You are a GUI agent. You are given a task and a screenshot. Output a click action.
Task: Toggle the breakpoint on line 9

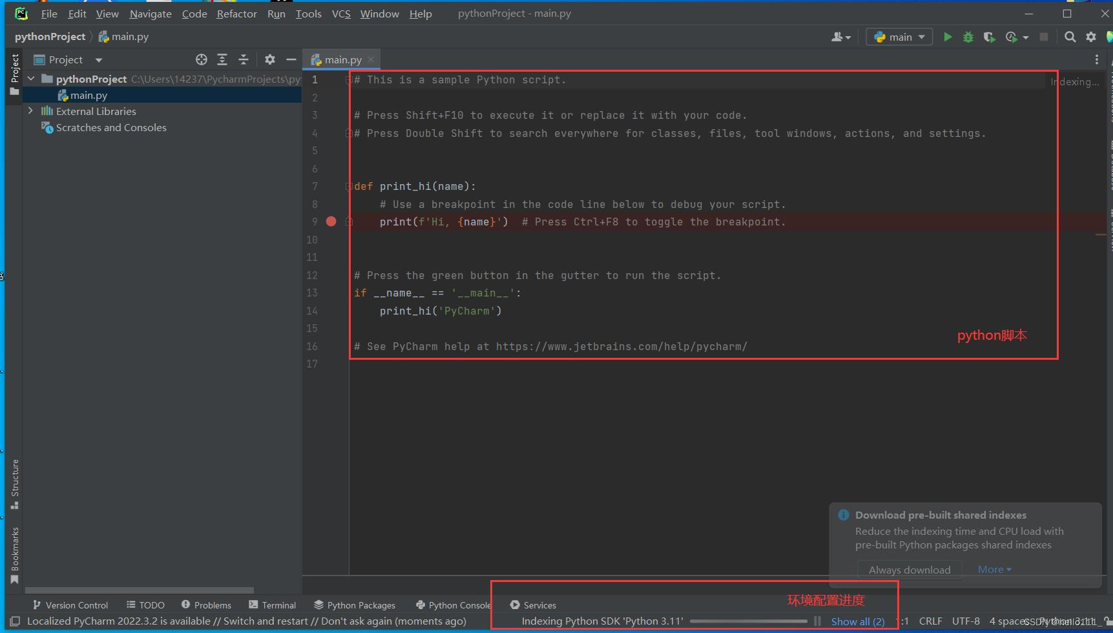(x=331, y=222)
